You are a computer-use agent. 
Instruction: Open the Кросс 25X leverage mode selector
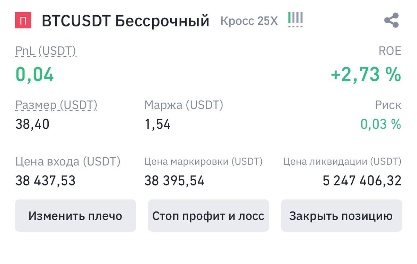tap(249, 22)
